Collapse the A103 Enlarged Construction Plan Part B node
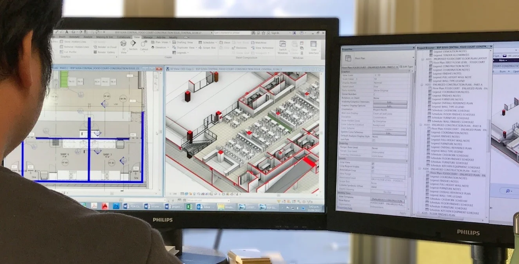Viewport: 519px width, 264px height. [421, 125]
